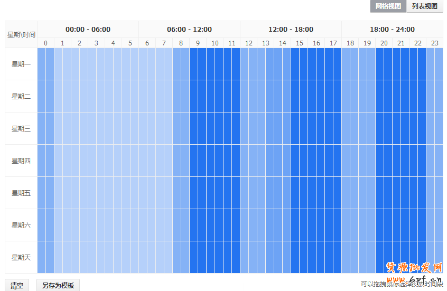Select the 00:00 - 06:00 time range header
447x291 pixels.
pyautogui.click(x=88, y=30)
